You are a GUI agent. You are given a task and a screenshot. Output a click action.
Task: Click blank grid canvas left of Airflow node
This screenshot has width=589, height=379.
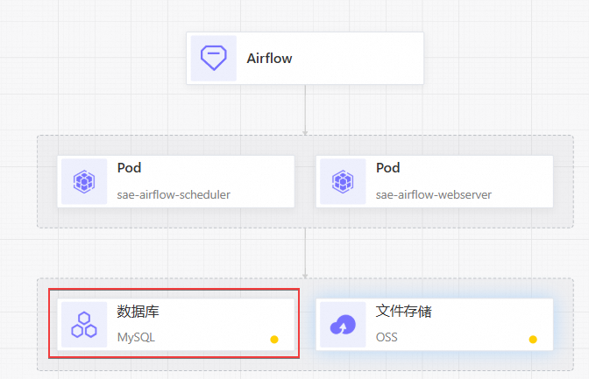[x=94, y=58]
